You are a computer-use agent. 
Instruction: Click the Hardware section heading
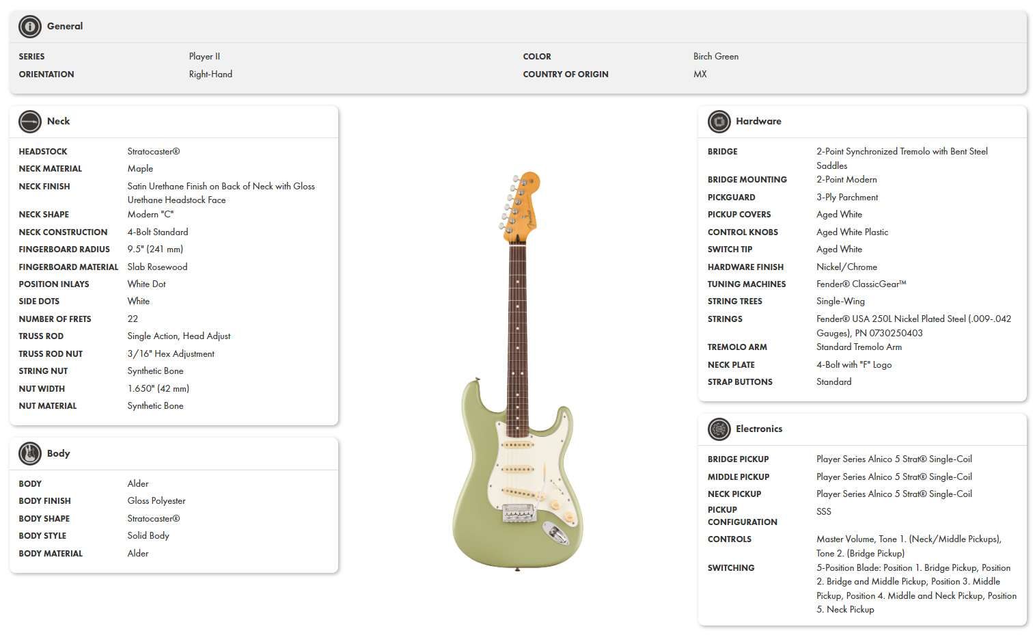point(758,121)
